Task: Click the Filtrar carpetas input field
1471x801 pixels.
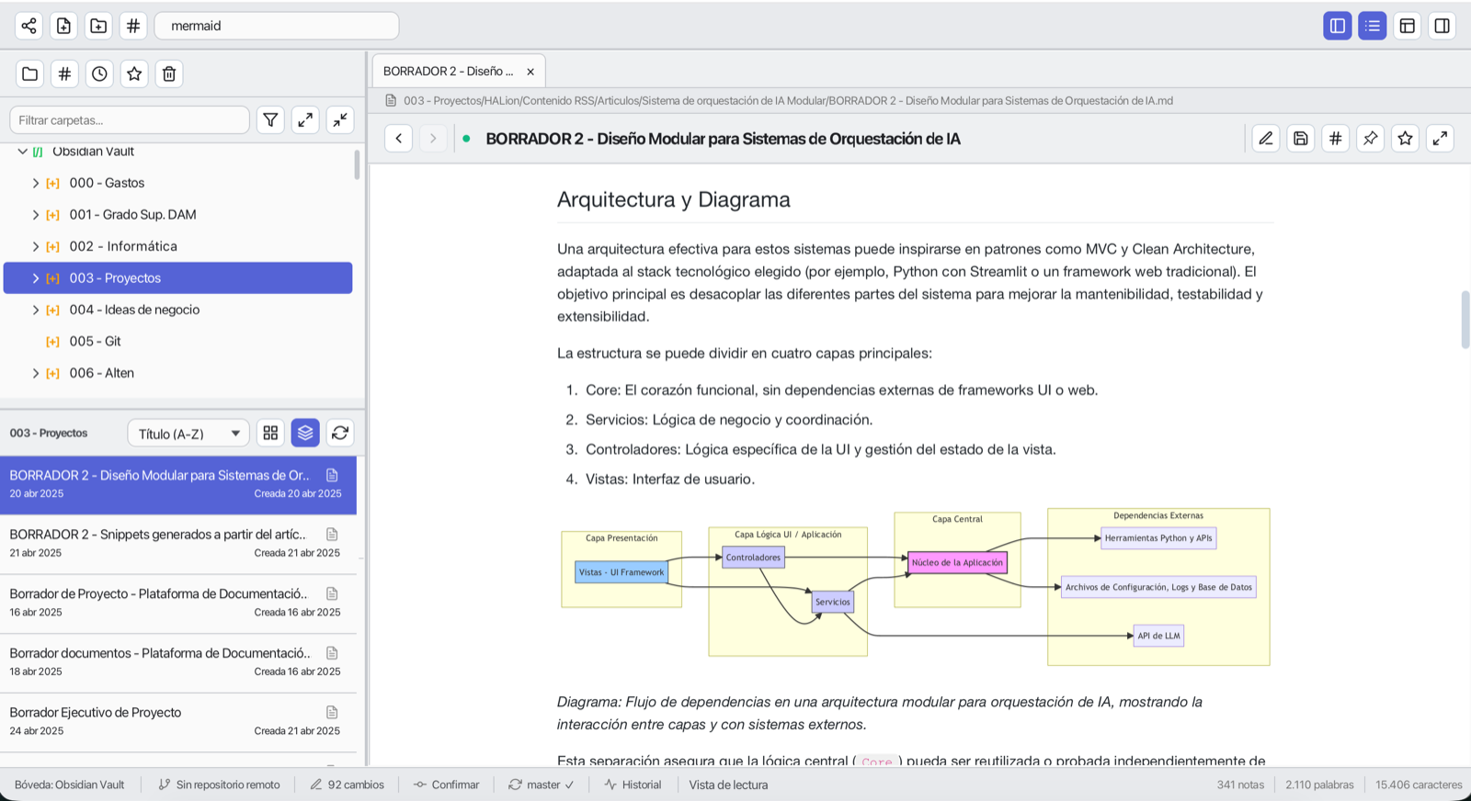Action: pos(130,120)
